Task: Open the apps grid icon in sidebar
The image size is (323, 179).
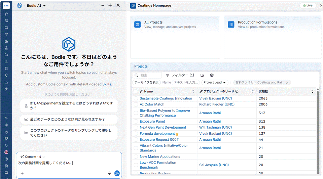Action: coord(6,21)
